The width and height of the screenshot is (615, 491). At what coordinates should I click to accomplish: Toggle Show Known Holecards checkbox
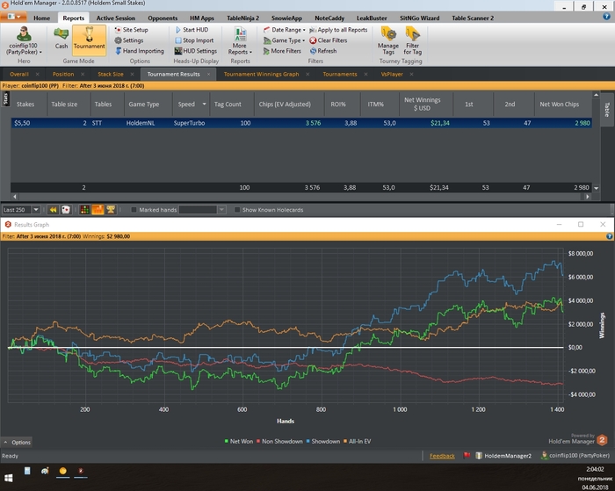point(237,210)
